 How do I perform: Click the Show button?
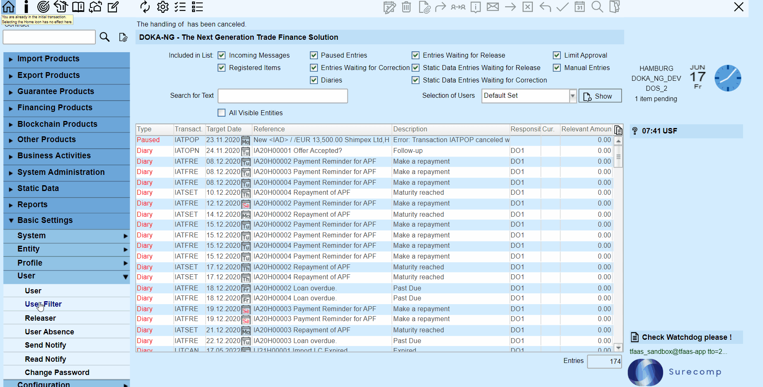(x=600, y=96)
